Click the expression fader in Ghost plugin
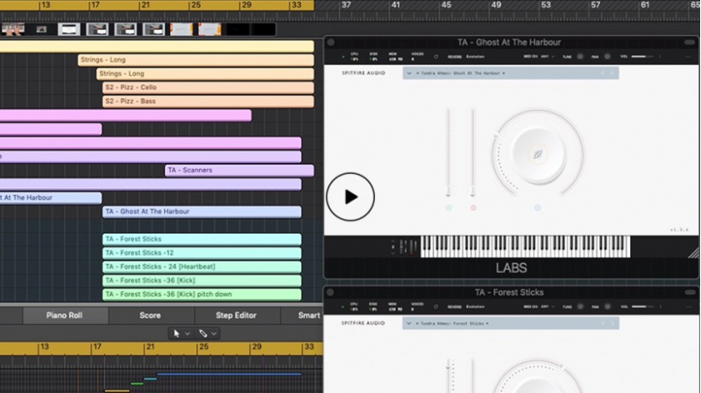This screenshot has height=393, width=701. (x=448, y=152)
